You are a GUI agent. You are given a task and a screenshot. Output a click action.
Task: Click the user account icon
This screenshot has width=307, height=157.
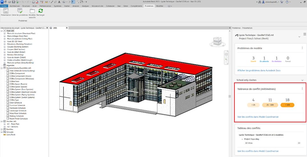click(263, 2)
